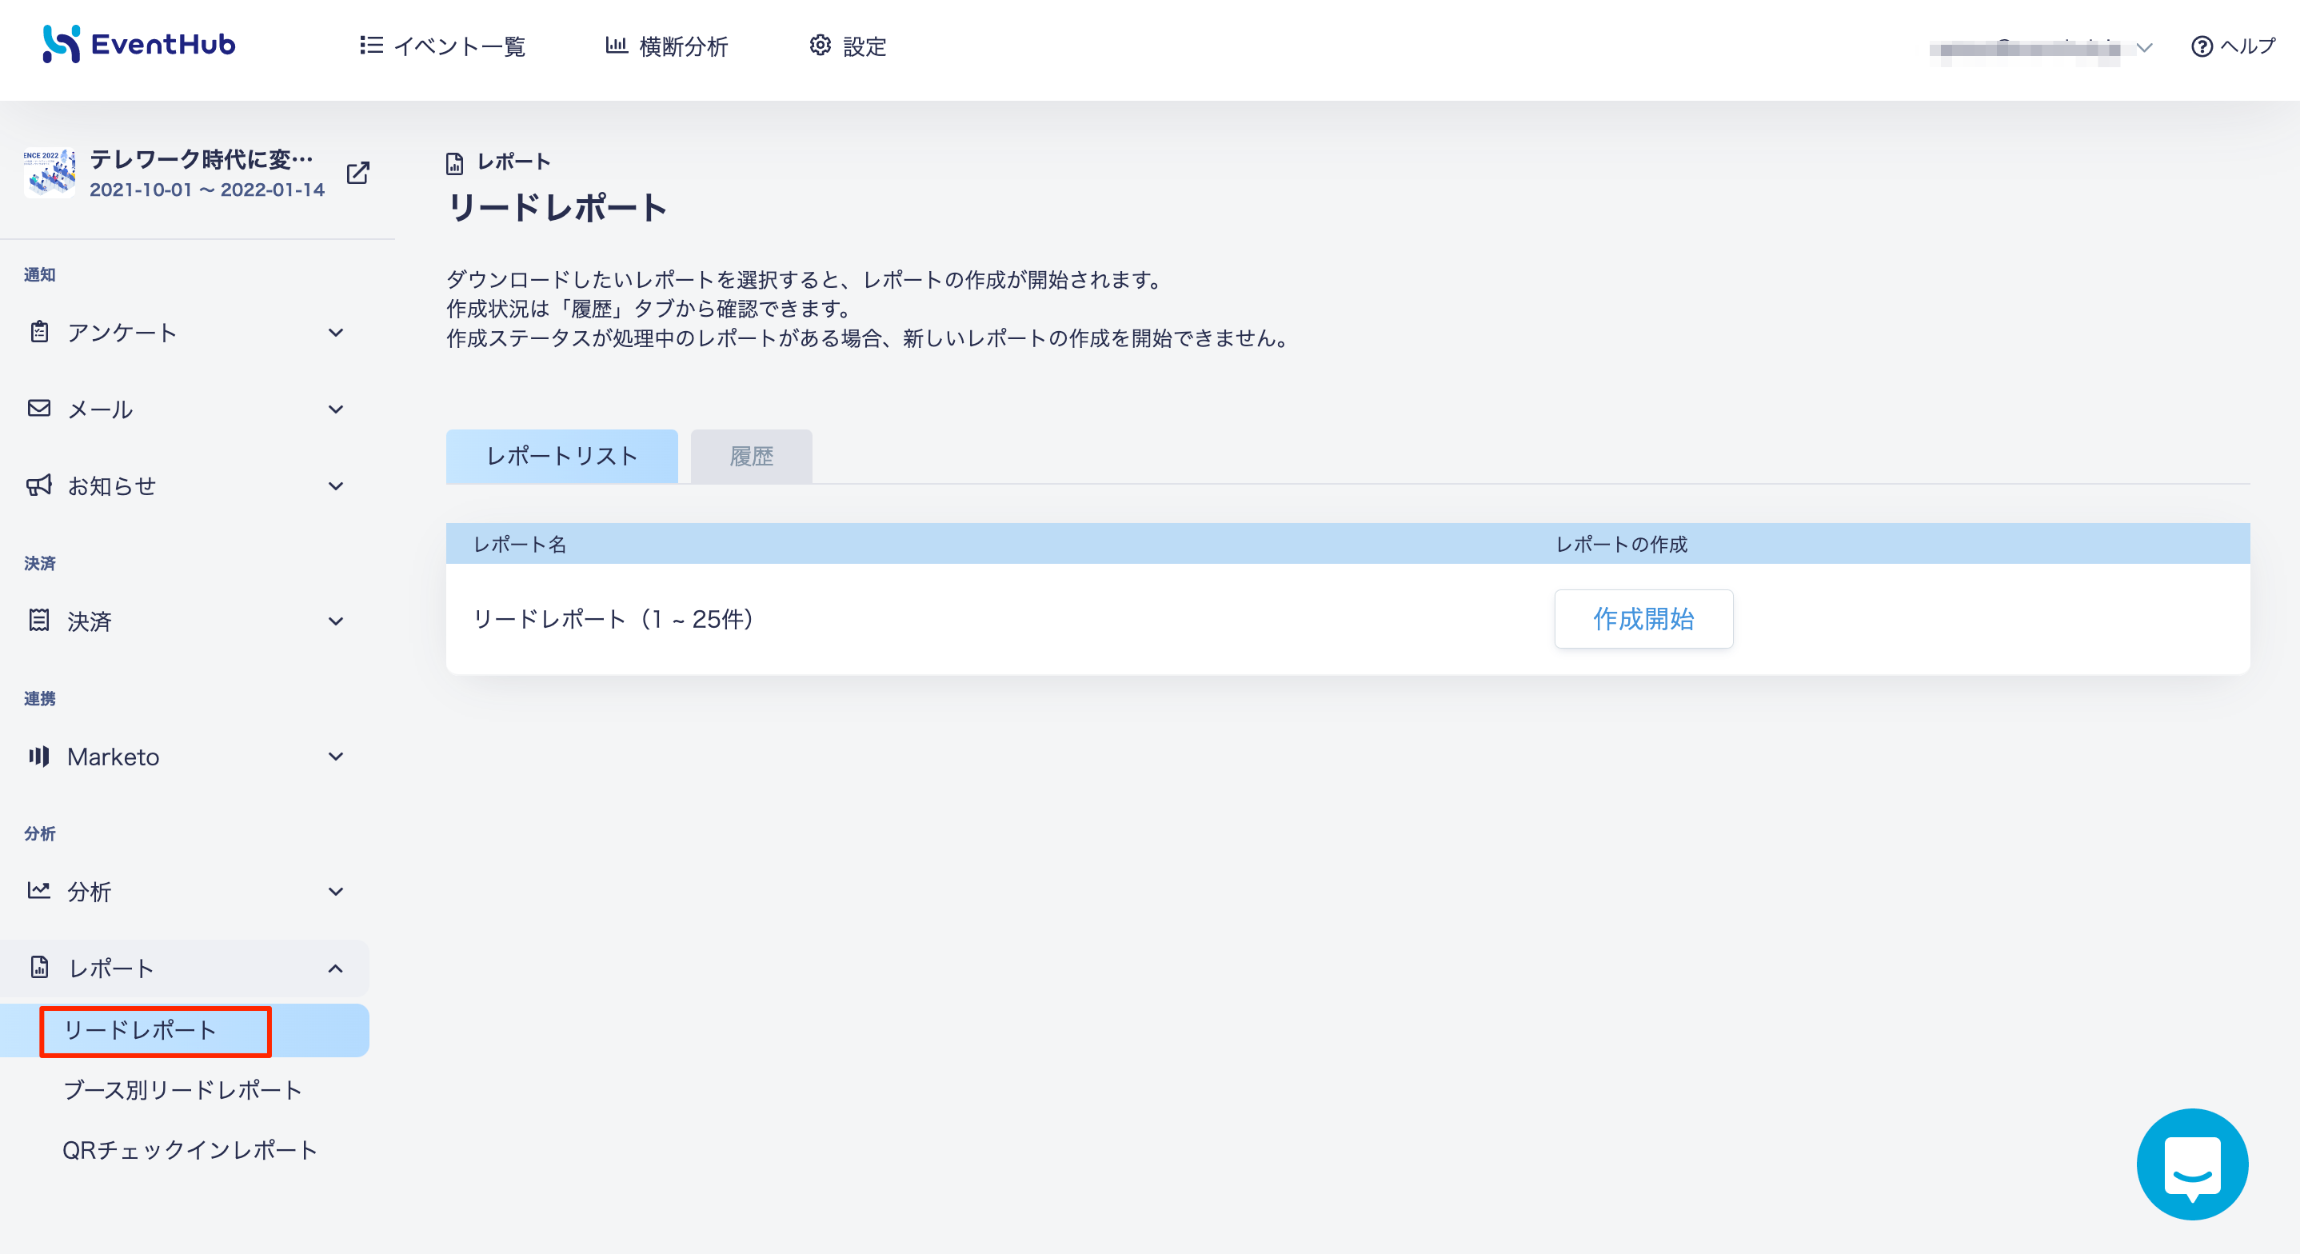Open the account dropdown chevron
Viewport: 2300px width, 1254px height.
[x=2144, y=47]
